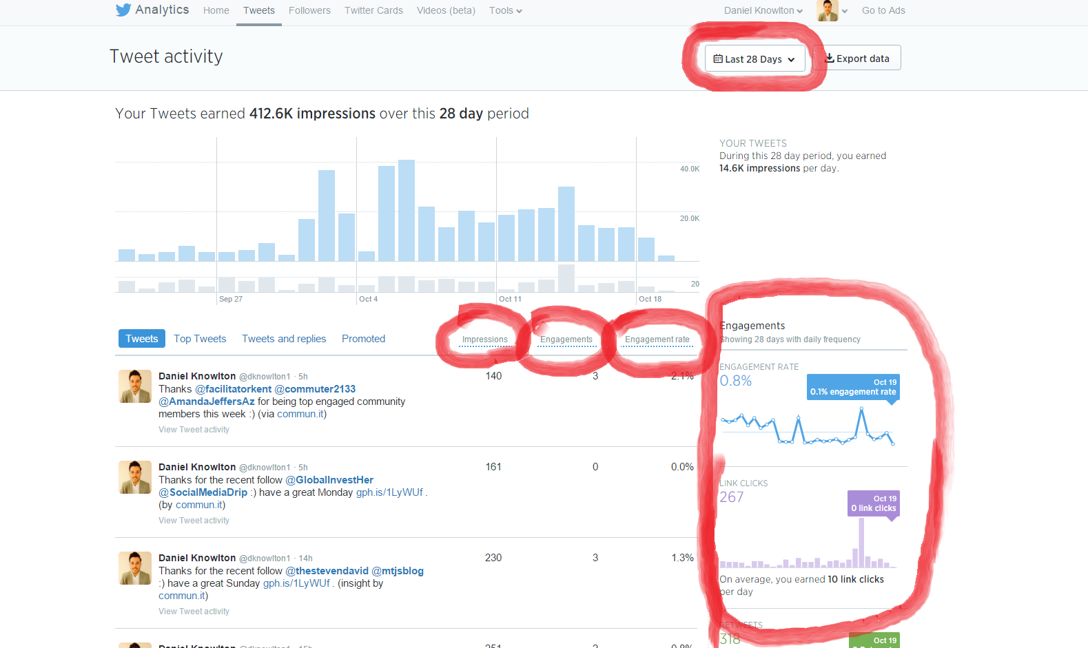The width and height of the screenshot is (1088, 648).
Task: Click the calendar icon in date range button
Action: pos(718,59)
